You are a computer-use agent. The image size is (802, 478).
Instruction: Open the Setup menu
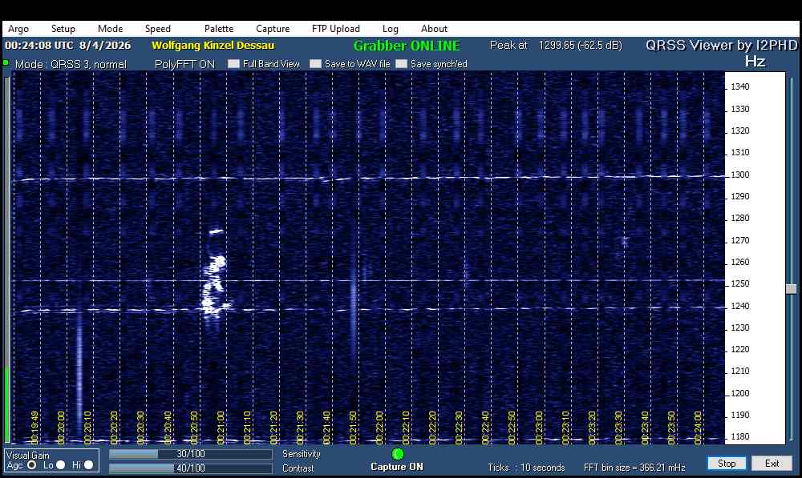pyautogui.click(x=63, y=29)
